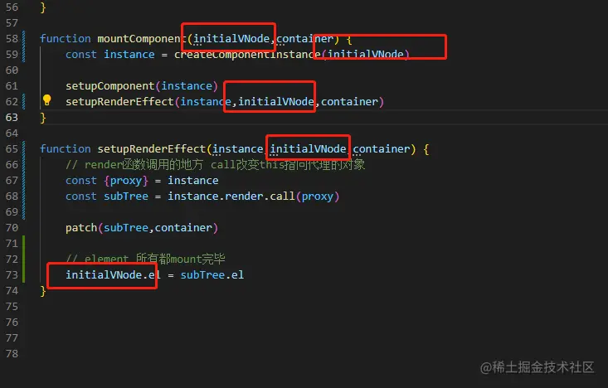Click the 'instance' argument in setupComponent
608x388 pixels.
point(187,85)
